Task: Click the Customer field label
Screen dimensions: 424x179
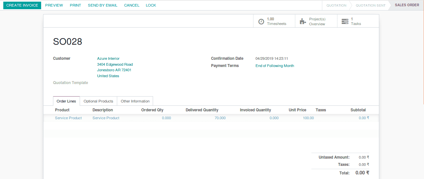Action: [62, 58]
